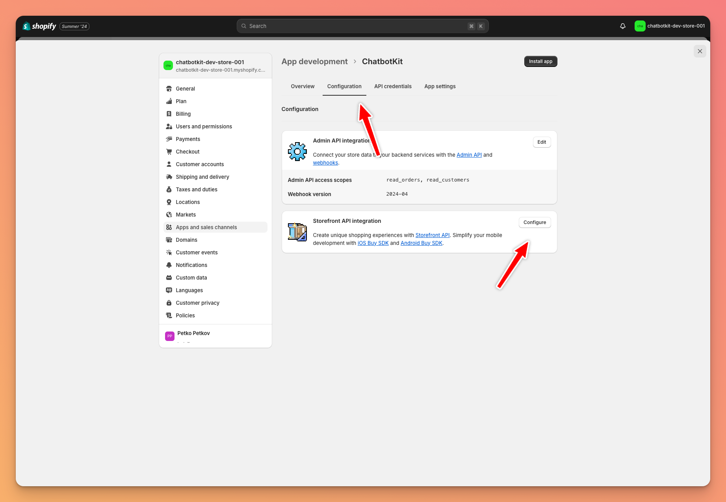Open the Android Buy SDK link
Image resolution: width=726 pixels, height=502 pixels.
[421, 243]
